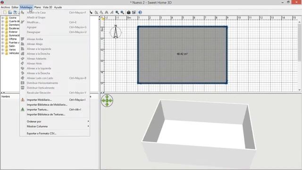
Task: Close the open Mobiliario menu
Action: [x=26, y=7]
